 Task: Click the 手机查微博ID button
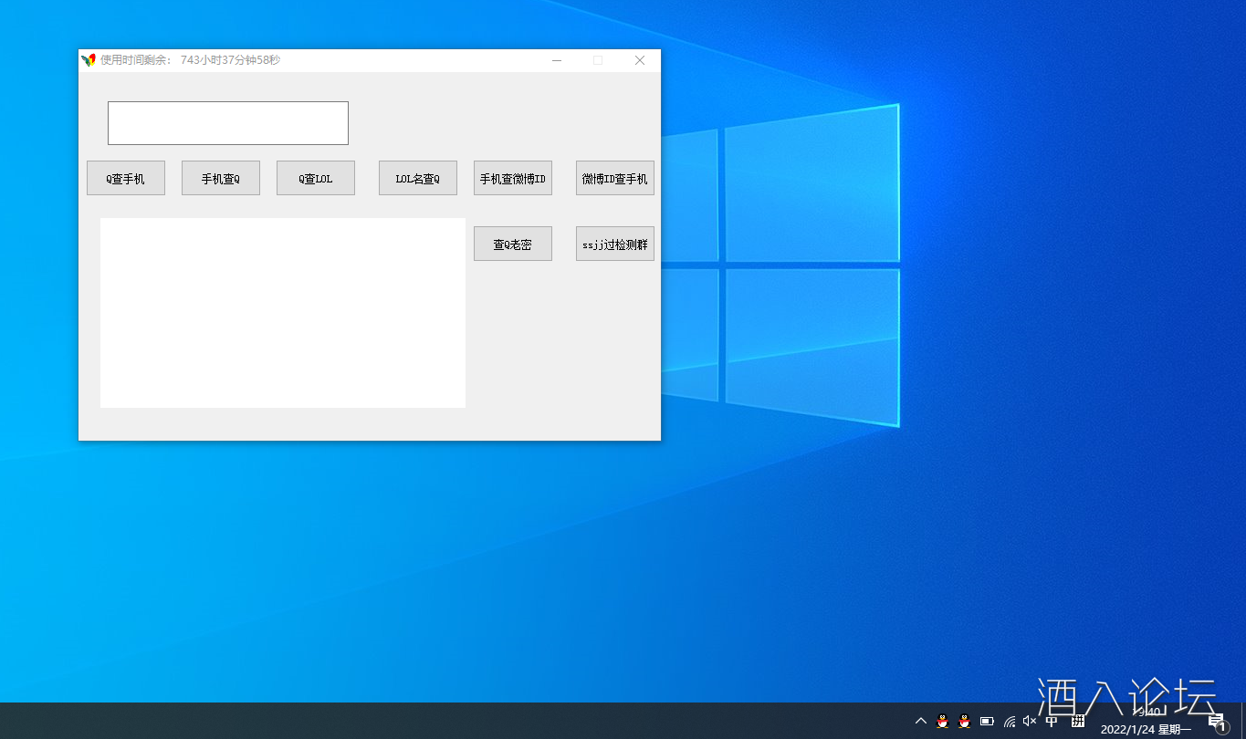point(513,178)
